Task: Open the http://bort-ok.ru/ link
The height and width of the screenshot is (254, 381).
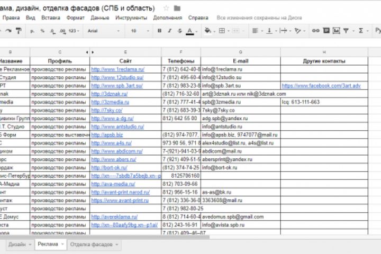Action: click(109, 168)
